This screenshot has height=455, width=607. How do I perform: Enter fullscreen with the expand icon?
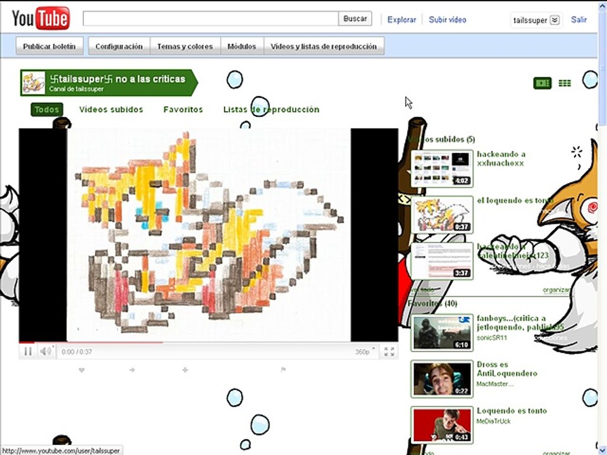coord(389,351)
